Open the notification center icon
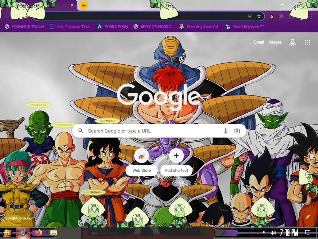Screen dimensions: 318x239 308,233
